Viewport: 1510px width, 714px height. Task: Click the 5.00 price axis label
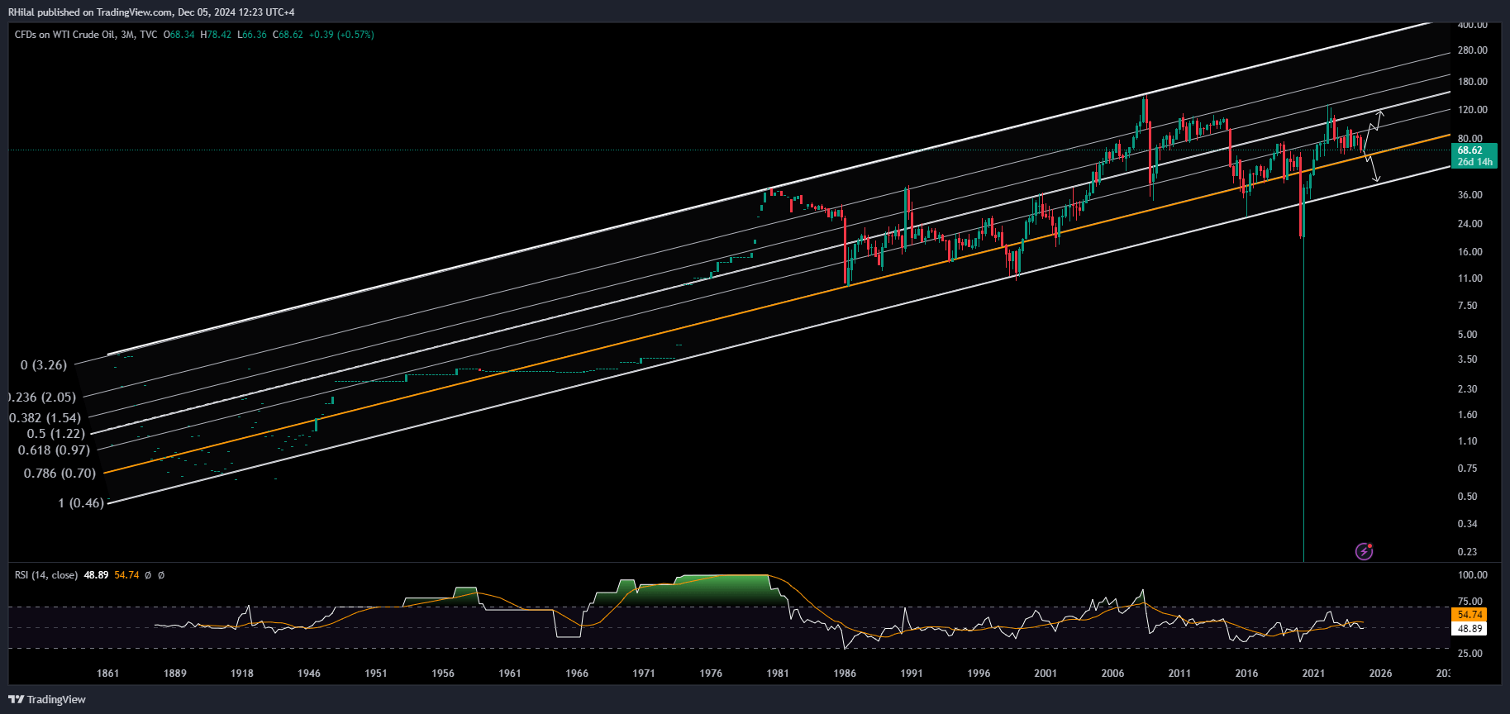click(1467, 335)
